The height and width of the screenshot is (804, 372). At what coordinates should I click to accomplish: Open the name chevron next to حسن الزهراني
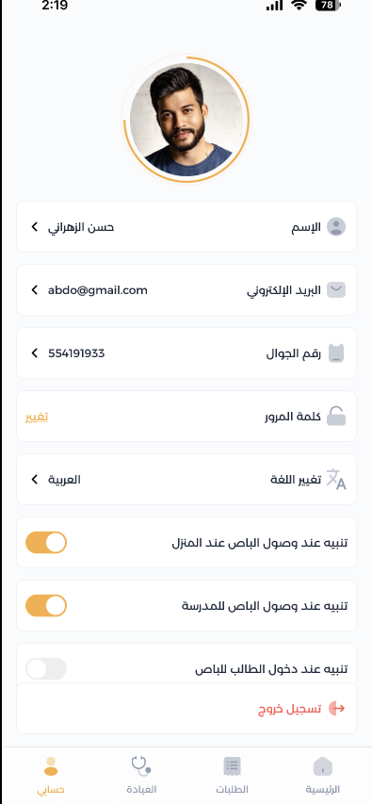point(34,226)
